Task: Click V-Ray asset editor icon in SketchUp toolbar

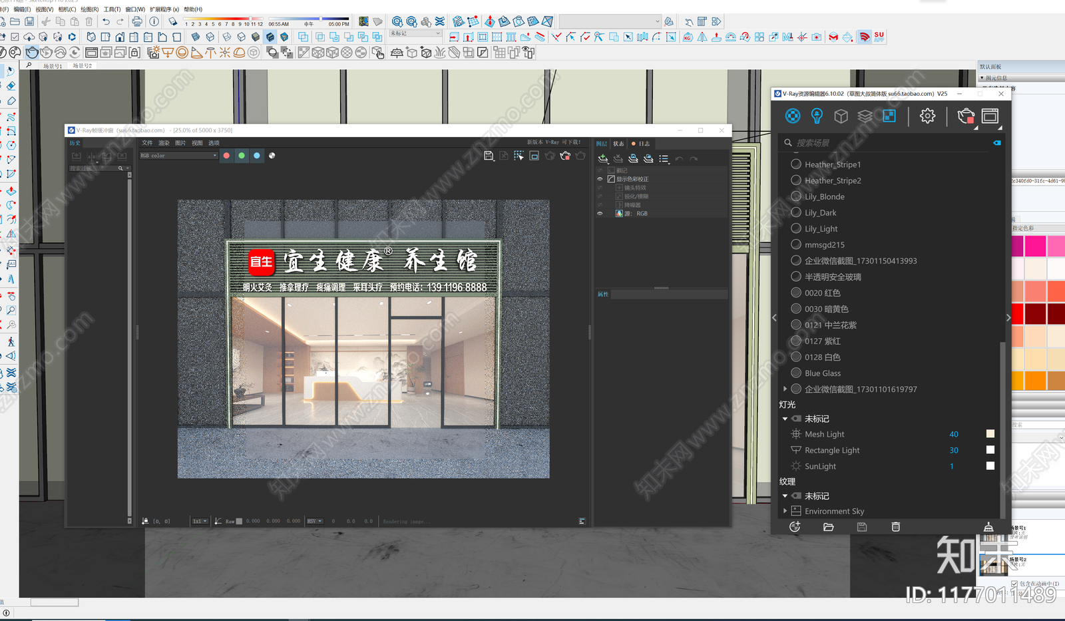Action: tap(2, 52)
